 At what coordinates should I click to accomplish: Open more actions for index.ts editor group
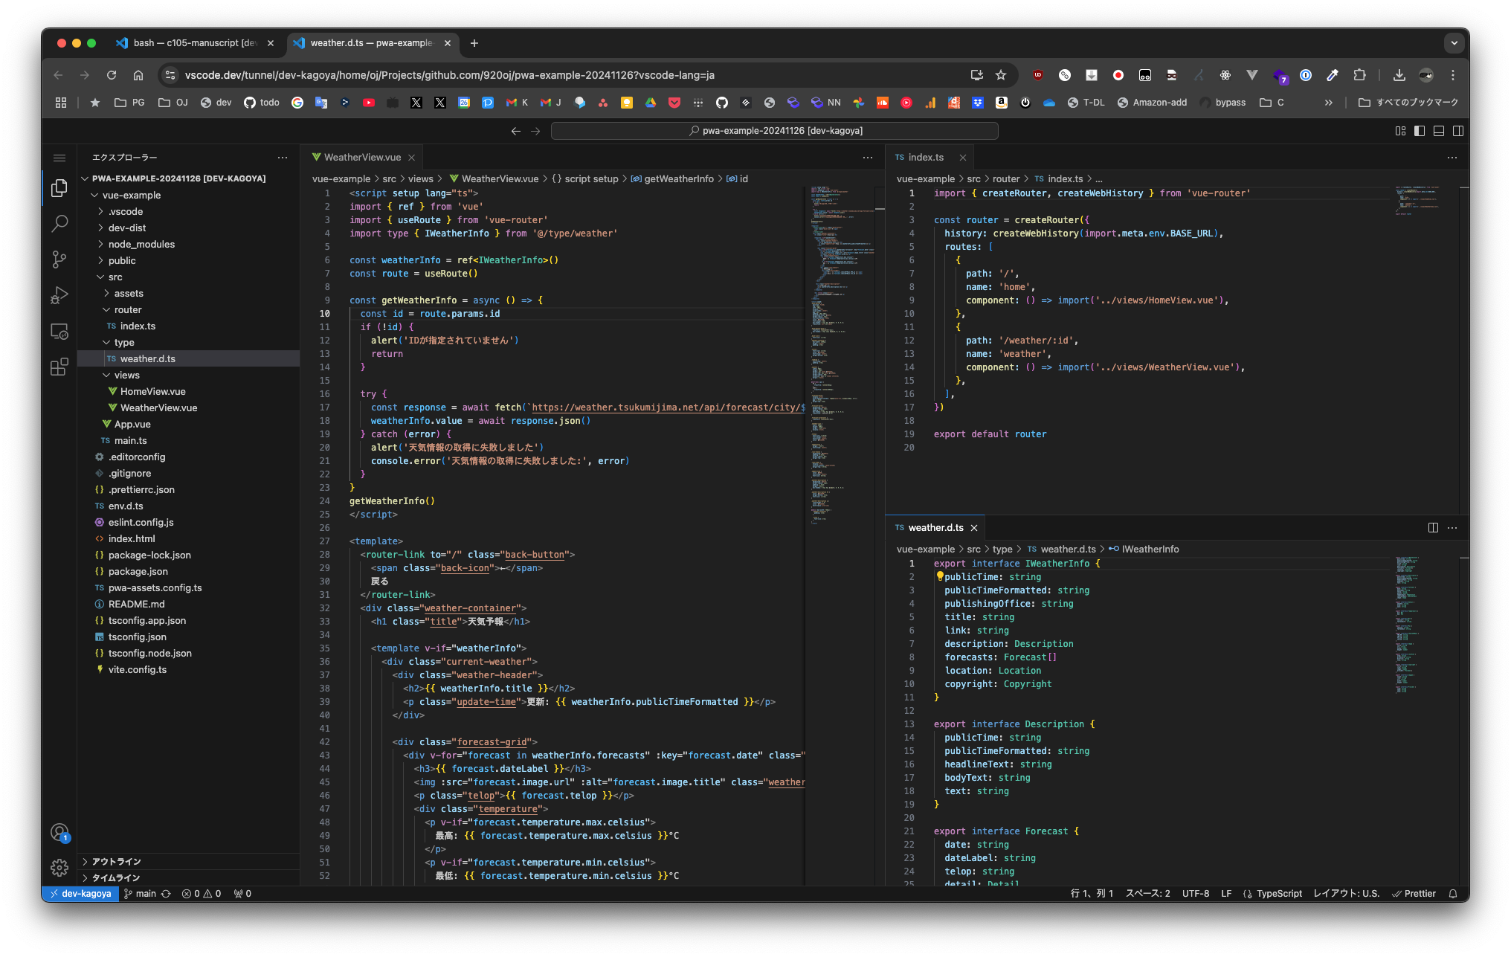coord(1452,158)
